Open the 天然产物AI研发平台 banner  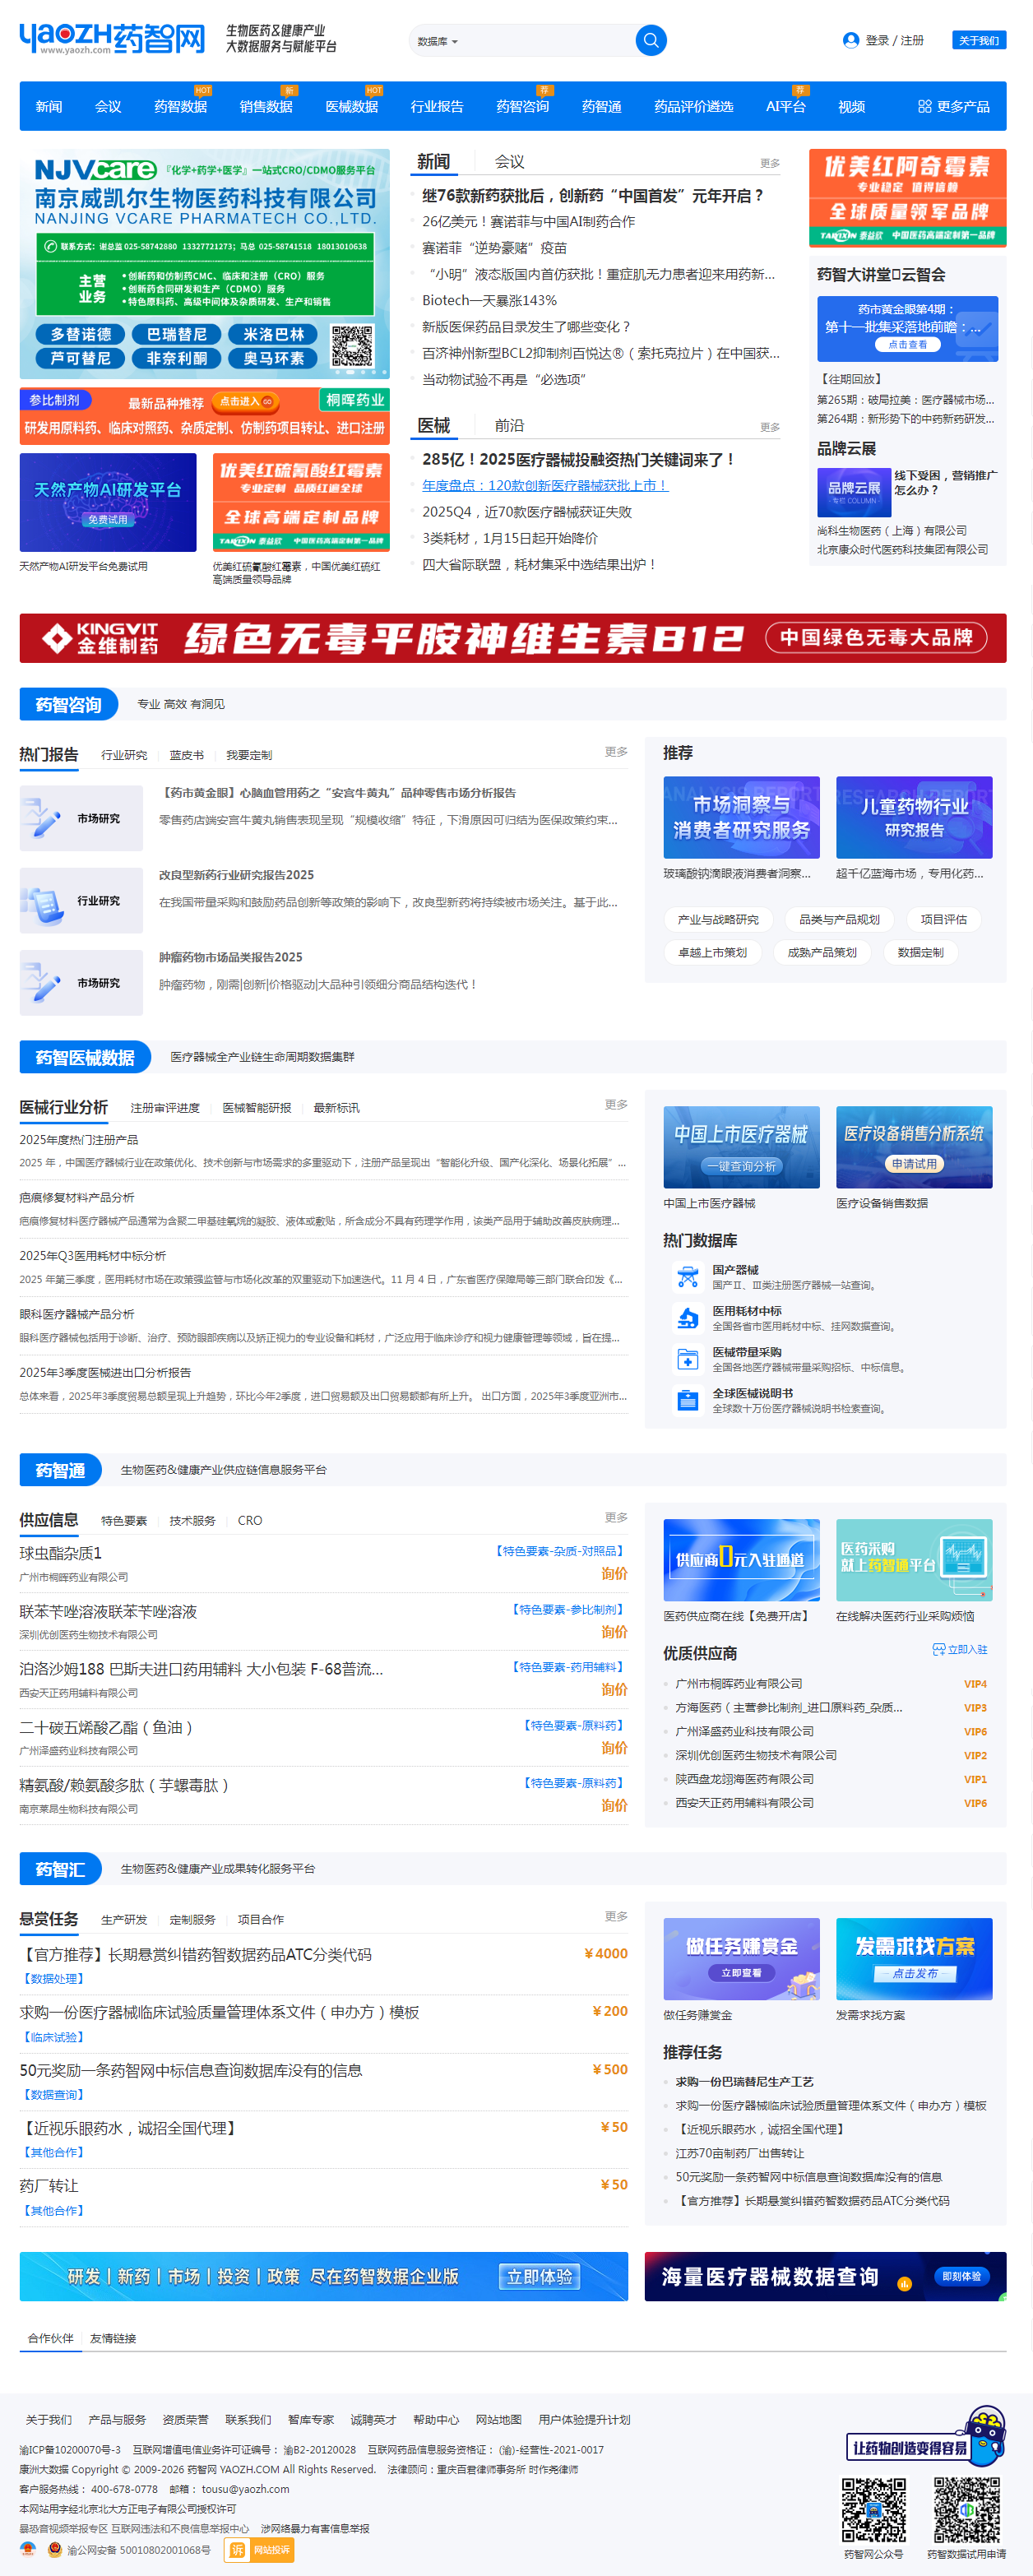pyautogui.click(x=108, y=502)
